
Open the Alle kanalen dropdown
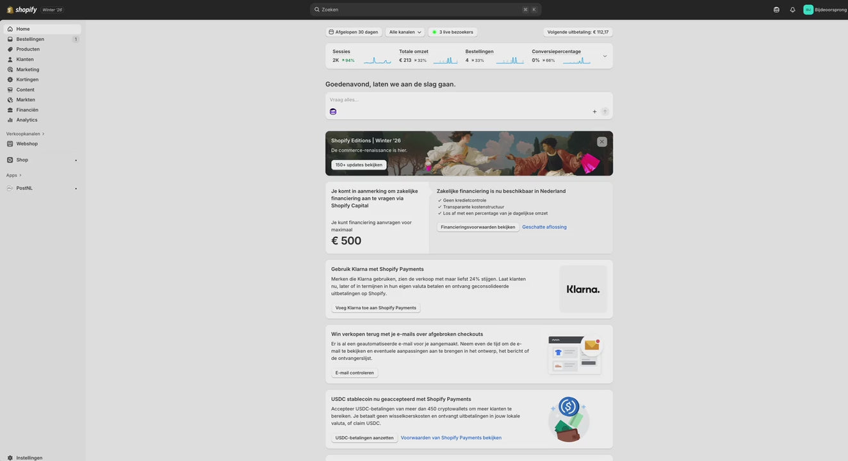(405, 32)
